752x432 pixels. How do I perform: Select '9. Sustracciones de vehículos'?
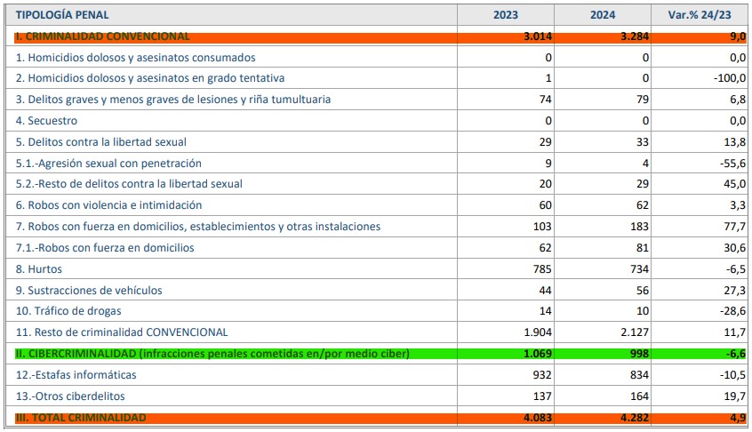(x=89, y=291)
